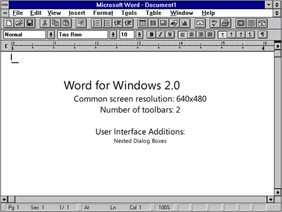This screenshot has width=282, height=212.
Task: Open the Tools menu
Action: click(x=129, y=13)
